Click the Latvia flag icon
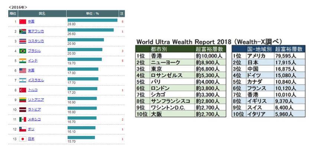This screenshot has height=149, width=318. click(x=23, y=110)
